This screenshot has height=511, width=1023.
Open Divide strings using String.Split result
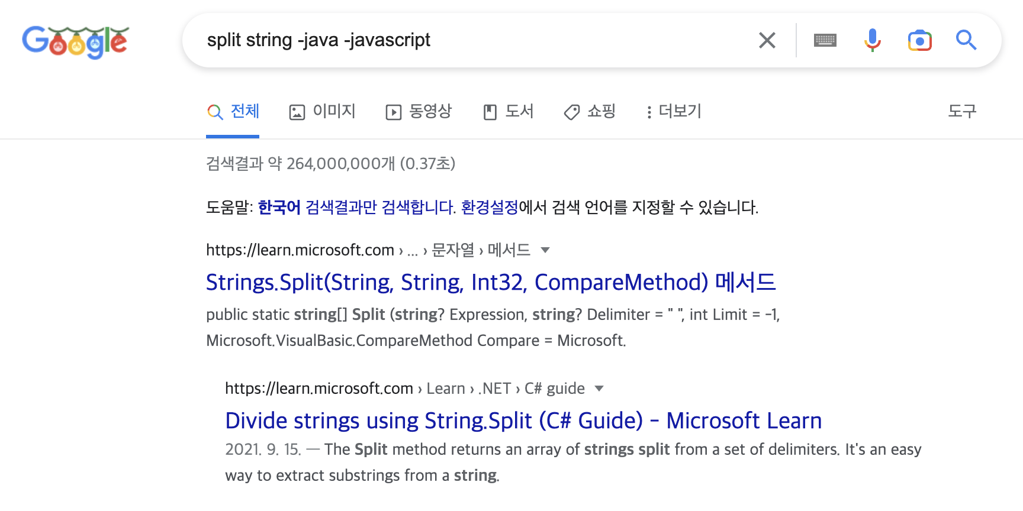tap(523, 421)
